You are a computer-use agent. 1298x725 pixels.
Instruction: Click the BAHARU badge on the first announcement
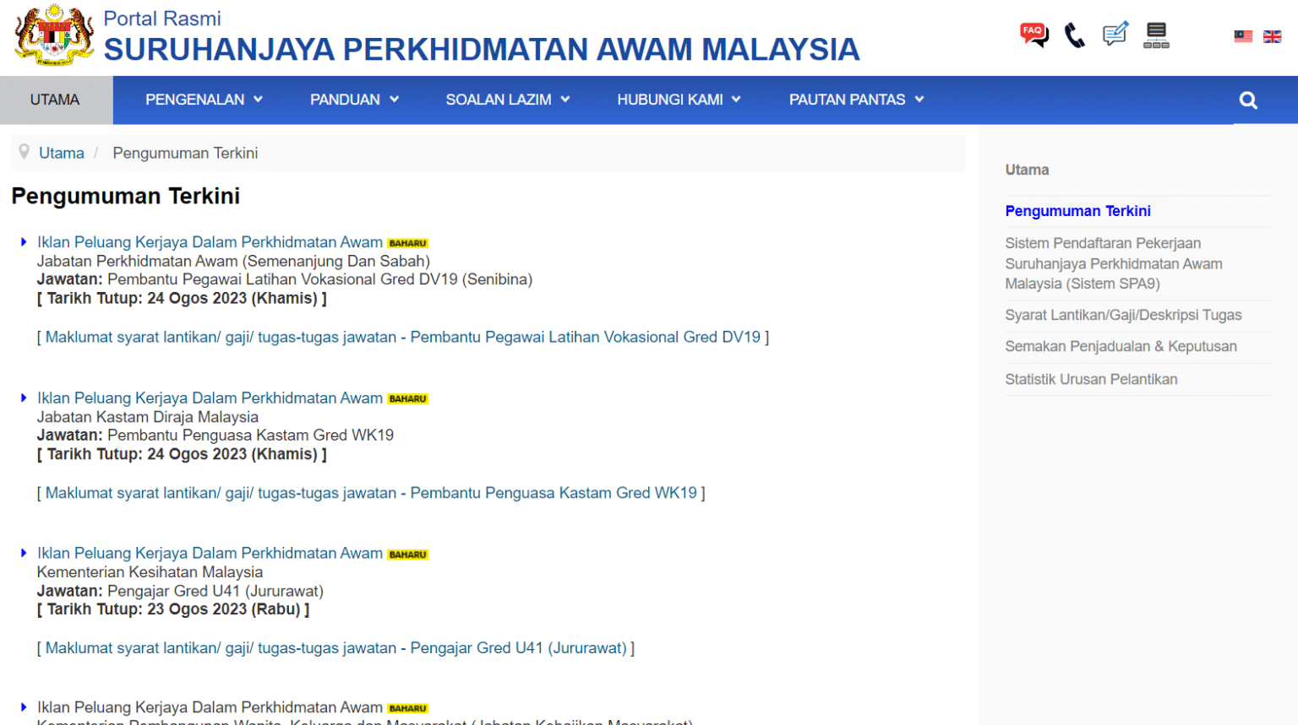[x=407, y=242]
